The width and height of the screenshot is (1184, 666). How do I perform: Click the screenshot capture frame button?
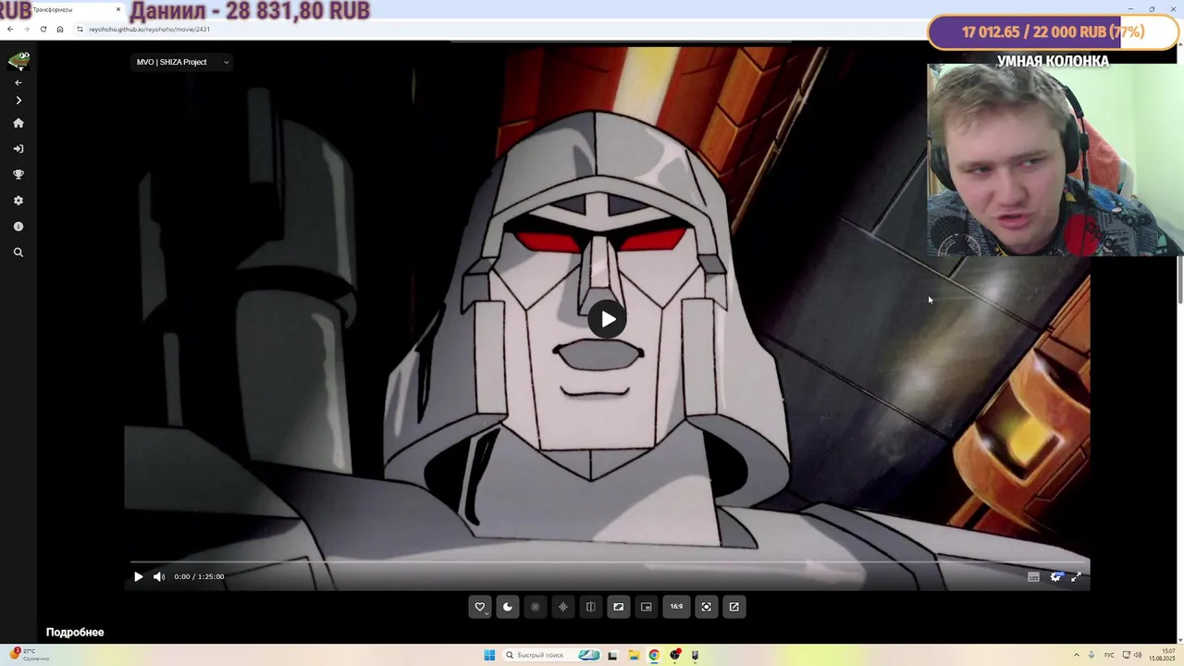(x=706, y=607)
